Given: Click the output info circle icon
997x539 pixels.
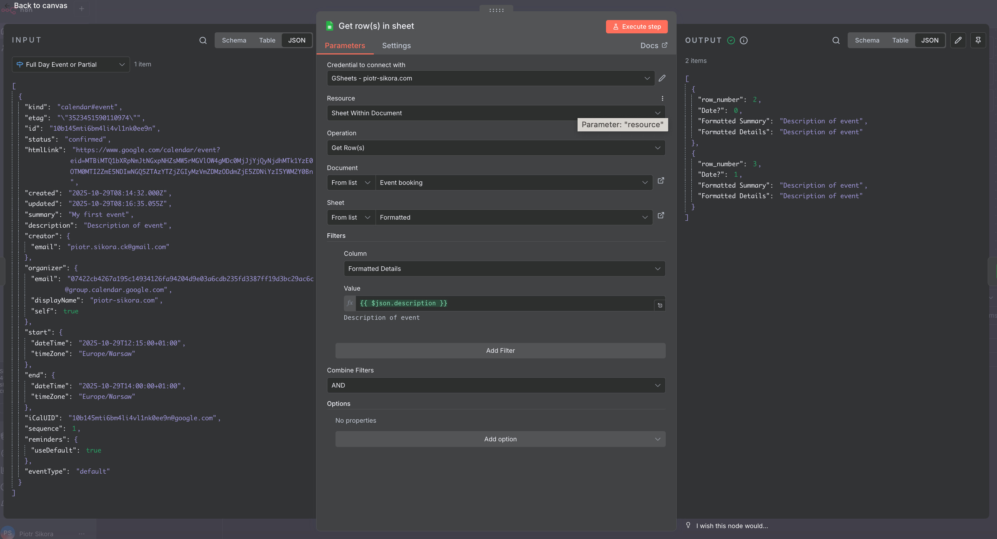Looking at the screenshot, I should click(x=743, y=40).
